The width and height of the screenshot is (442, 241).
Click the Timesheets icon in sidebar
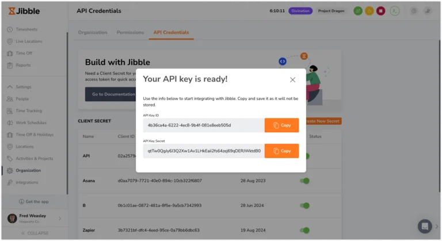pos(10,29)
